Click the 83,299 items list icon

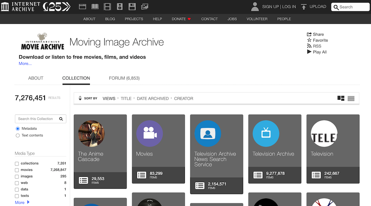tap(142, 175)
